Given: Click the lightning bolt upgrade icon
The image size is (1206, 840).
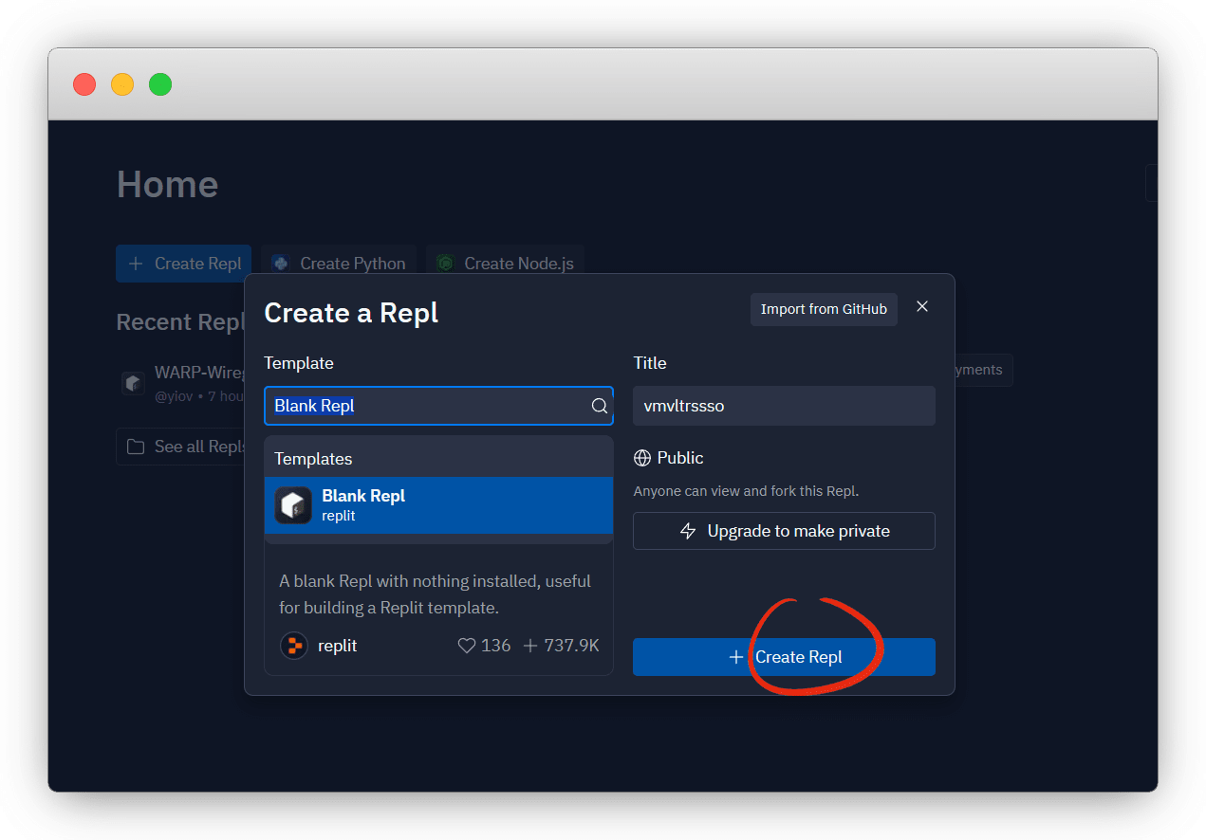Looking at the screenshot, I should 689,531.
